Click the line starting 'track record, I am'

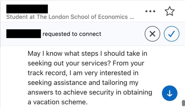click(83, 73)
